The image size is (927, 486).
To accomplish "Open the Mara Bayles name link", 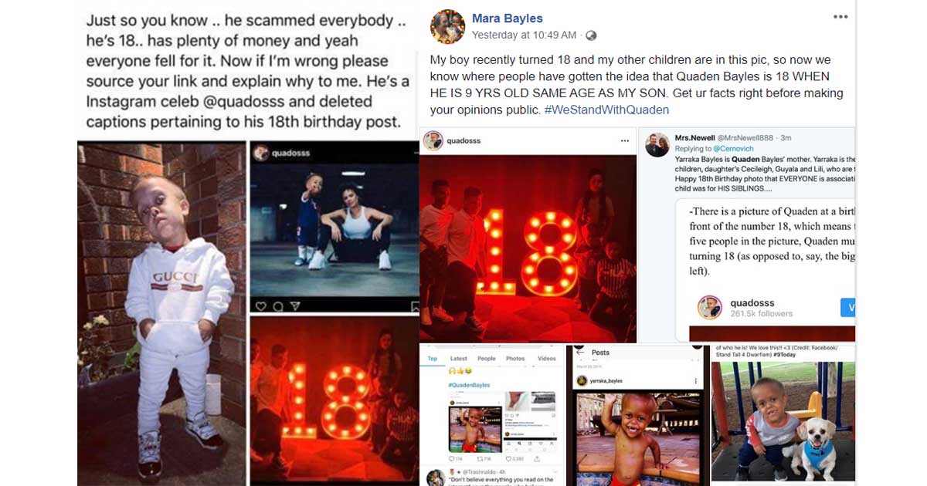I will [x=508, y=18].
